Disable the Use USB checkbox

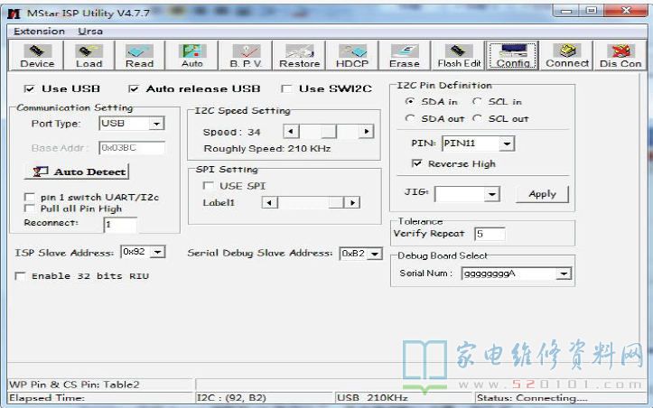point(29,88)
